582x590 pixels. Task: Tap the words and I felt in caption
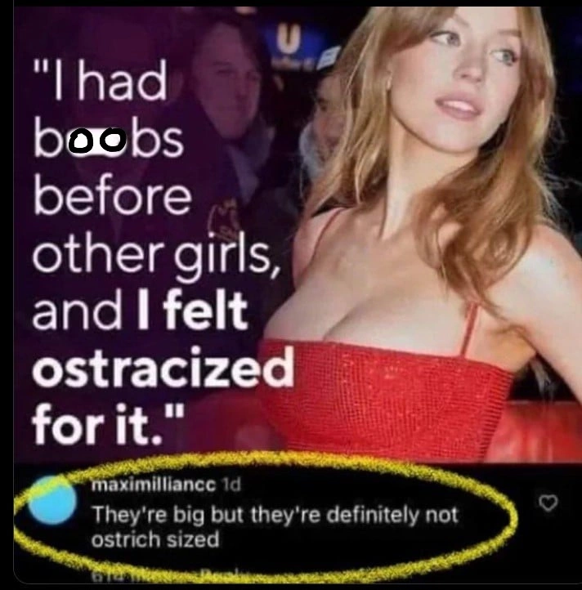[139, 311]
